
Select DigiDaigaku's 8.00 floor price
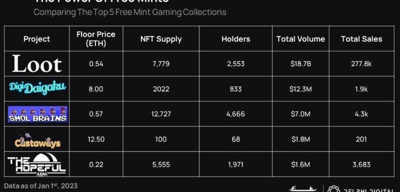[96, 89]
